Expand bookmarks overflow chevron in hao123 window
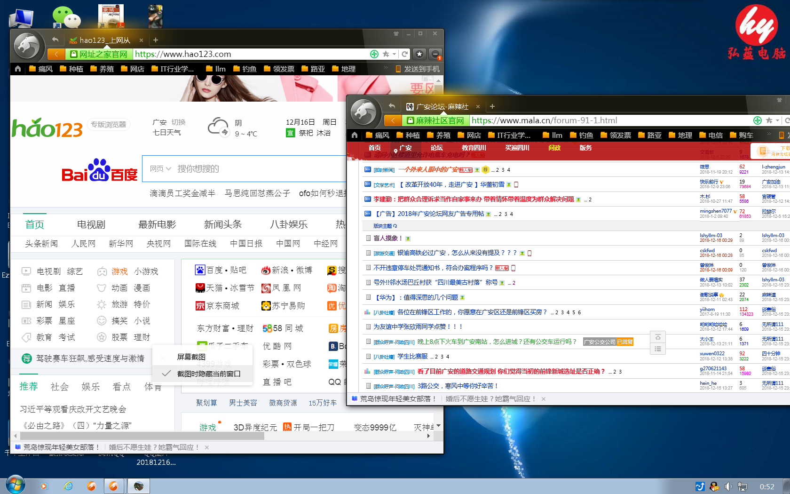The height and width of the screenshot is (494, 790). [x=386, y=68]
